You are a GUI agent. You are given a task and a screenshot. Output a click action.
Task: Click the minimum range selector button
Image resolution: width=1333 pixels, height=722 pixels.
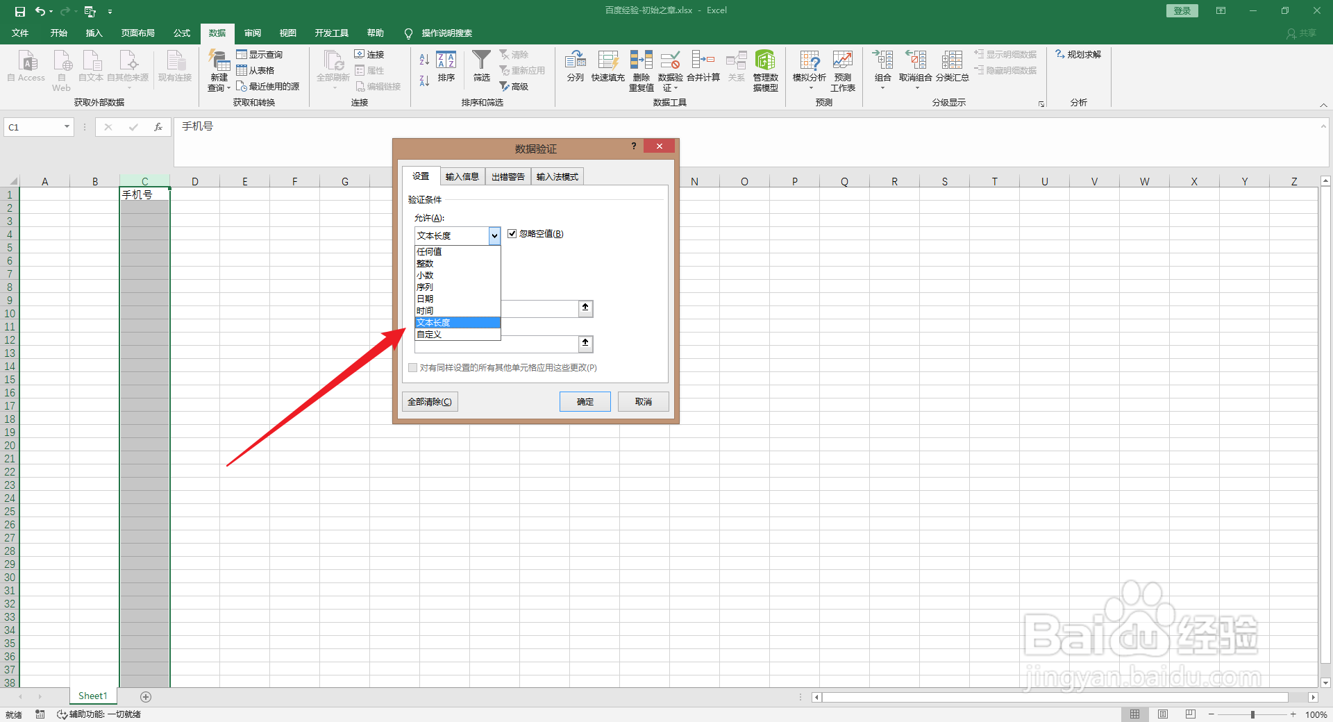coord(586,309)
